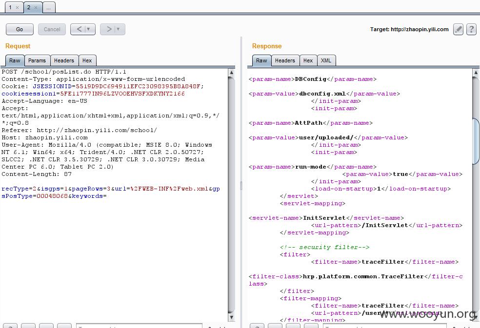The width and height of the screenshot is (480, 328).
Task: Click the hrp.platform.common.TraceFilter filter-class
Action: point(356,280)
